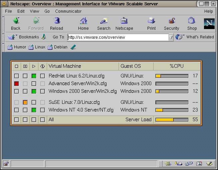
Task: Open RedHat Linux 6.2/Linux.cfg link
Action: point(76,76)
